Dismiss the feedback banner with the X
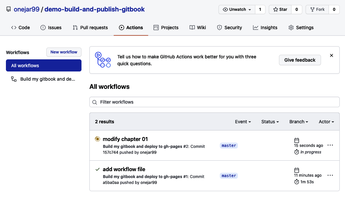The image size is (345, 200). click(x=332, y=55)
